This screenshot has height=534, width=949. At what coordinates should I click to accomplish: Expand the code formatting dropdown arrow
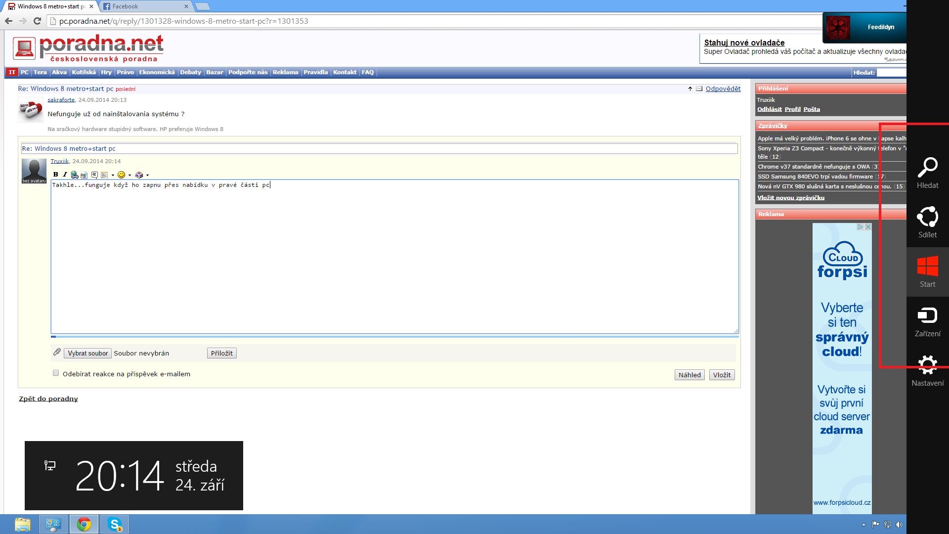[x=113, y=175]
